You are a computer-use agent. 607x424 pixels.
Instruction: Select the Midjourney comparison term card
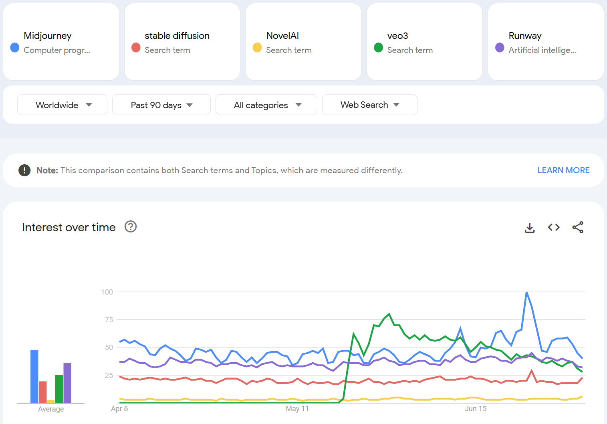[61, 42]
